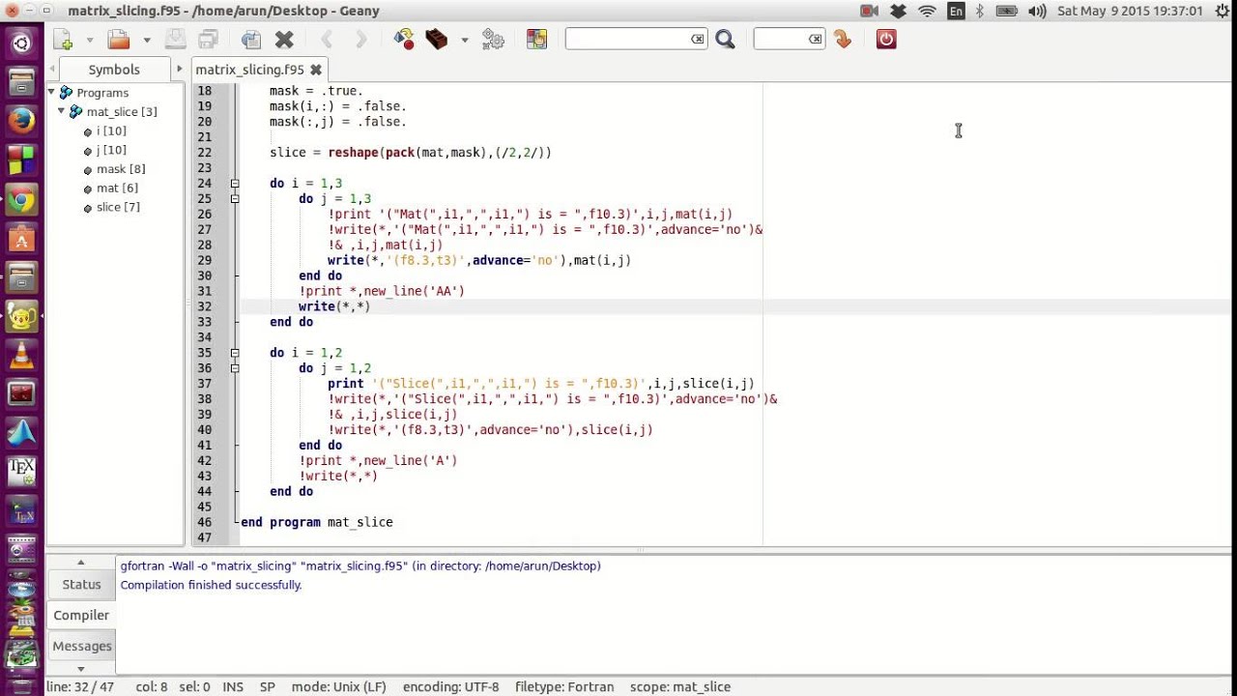1237x696 pixels.
Task: Click the 'scope: mat_slice' status bar entry
Action: [680, 687]
